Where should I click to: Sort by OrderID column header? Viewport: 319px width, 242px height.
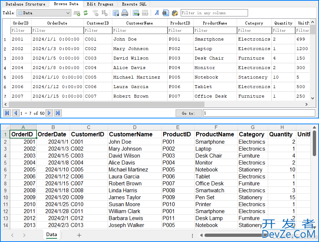coord(21,23)
